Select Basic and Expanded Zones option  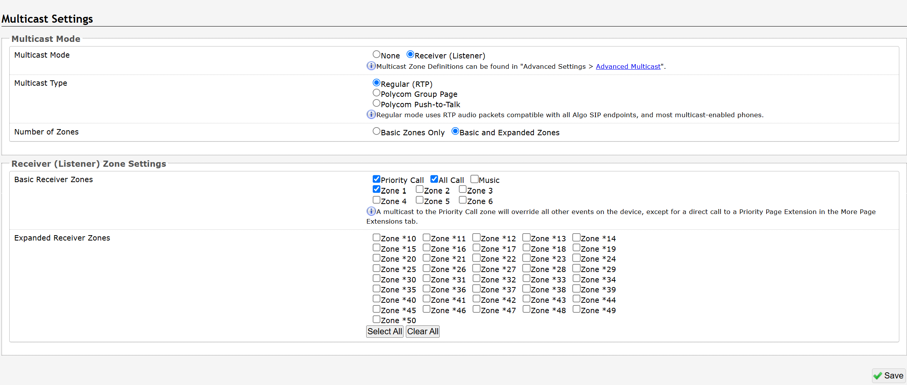[455, 131]
